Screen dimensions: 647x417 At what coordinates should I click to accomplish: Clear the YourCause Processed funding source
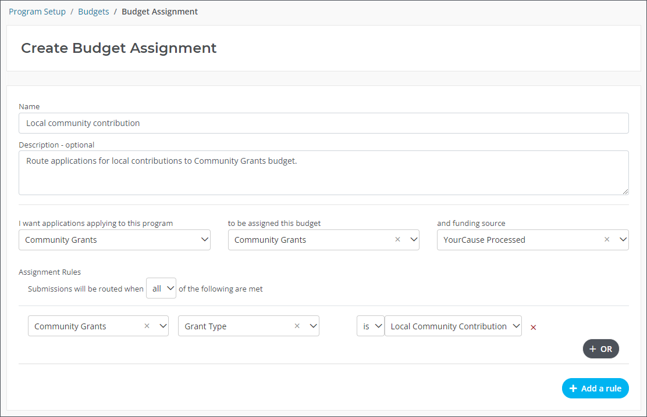[x=607, y=240]
